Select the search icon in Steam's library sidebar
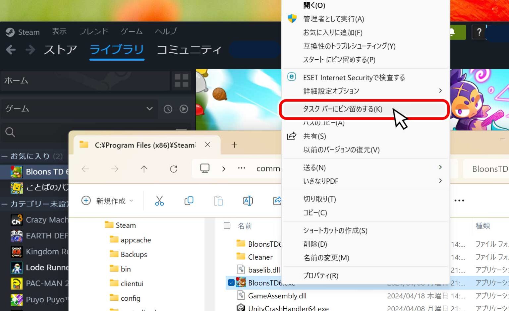 click(10, 132)
